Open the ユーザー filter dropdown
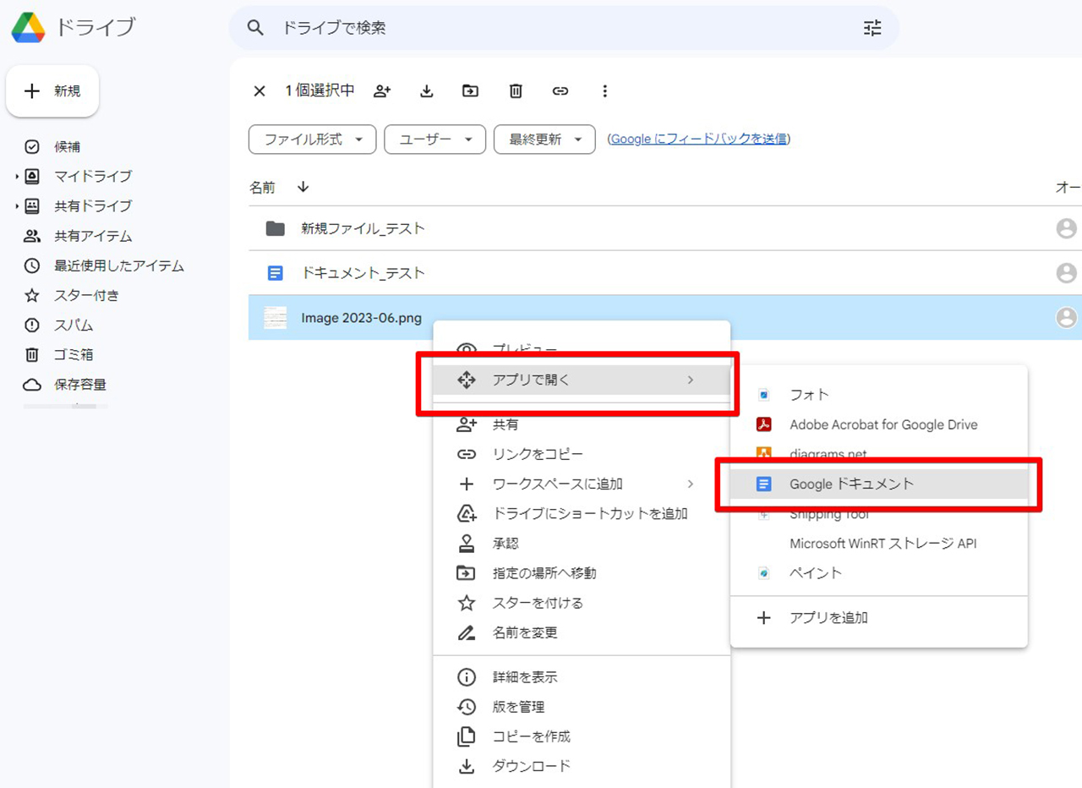1082x788 pixels. pyautogui.click(x=434, y=140)
